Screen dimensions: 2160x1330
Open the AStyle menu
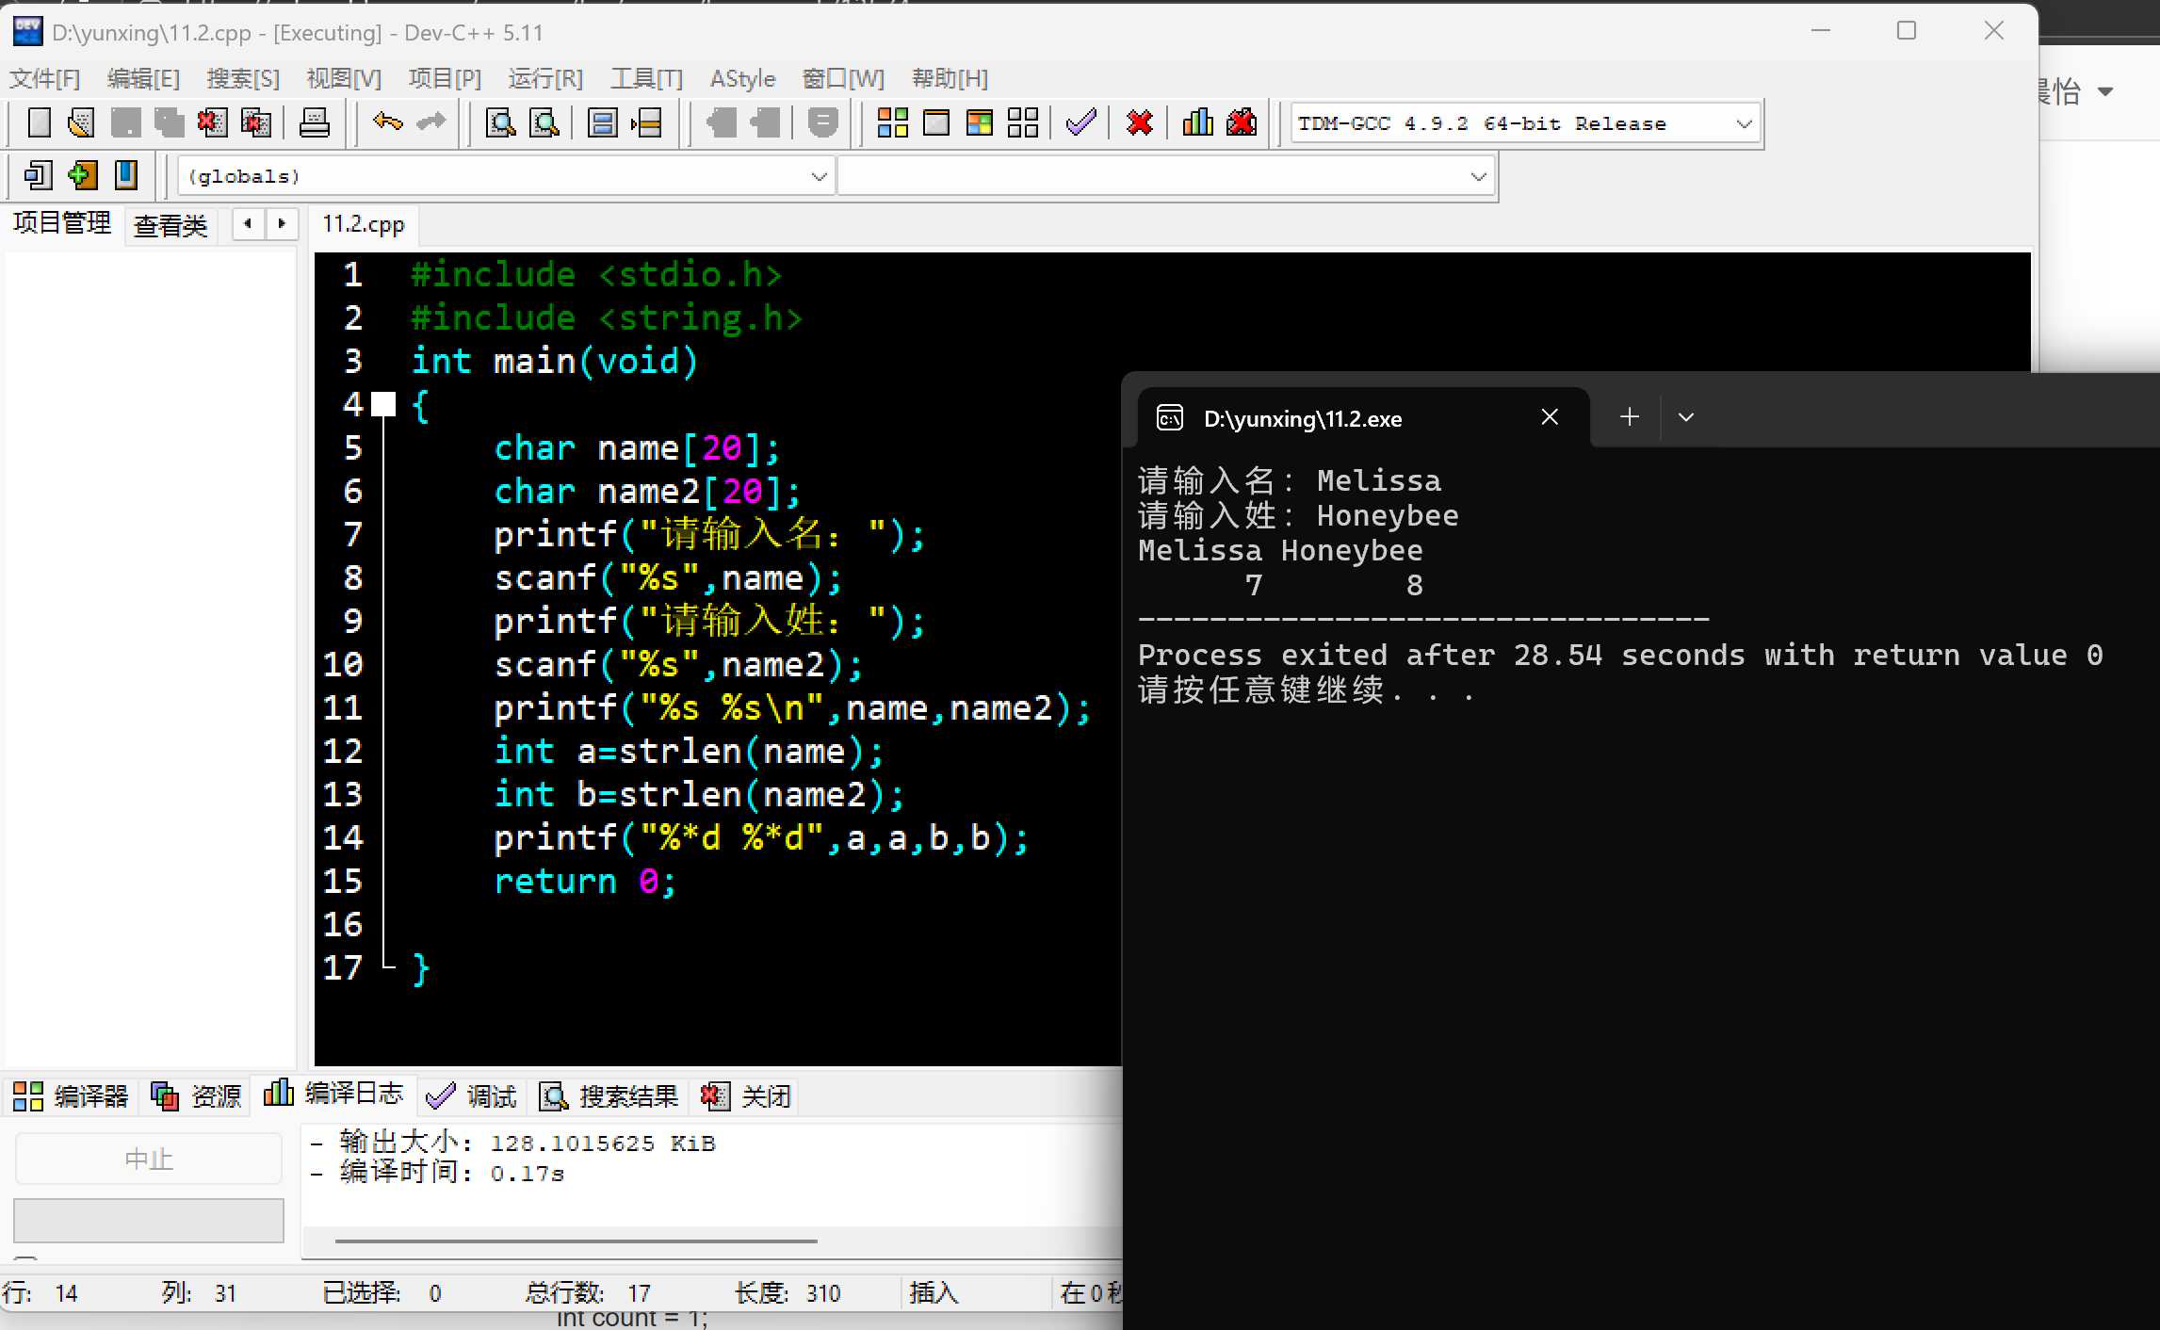[742, 78]
